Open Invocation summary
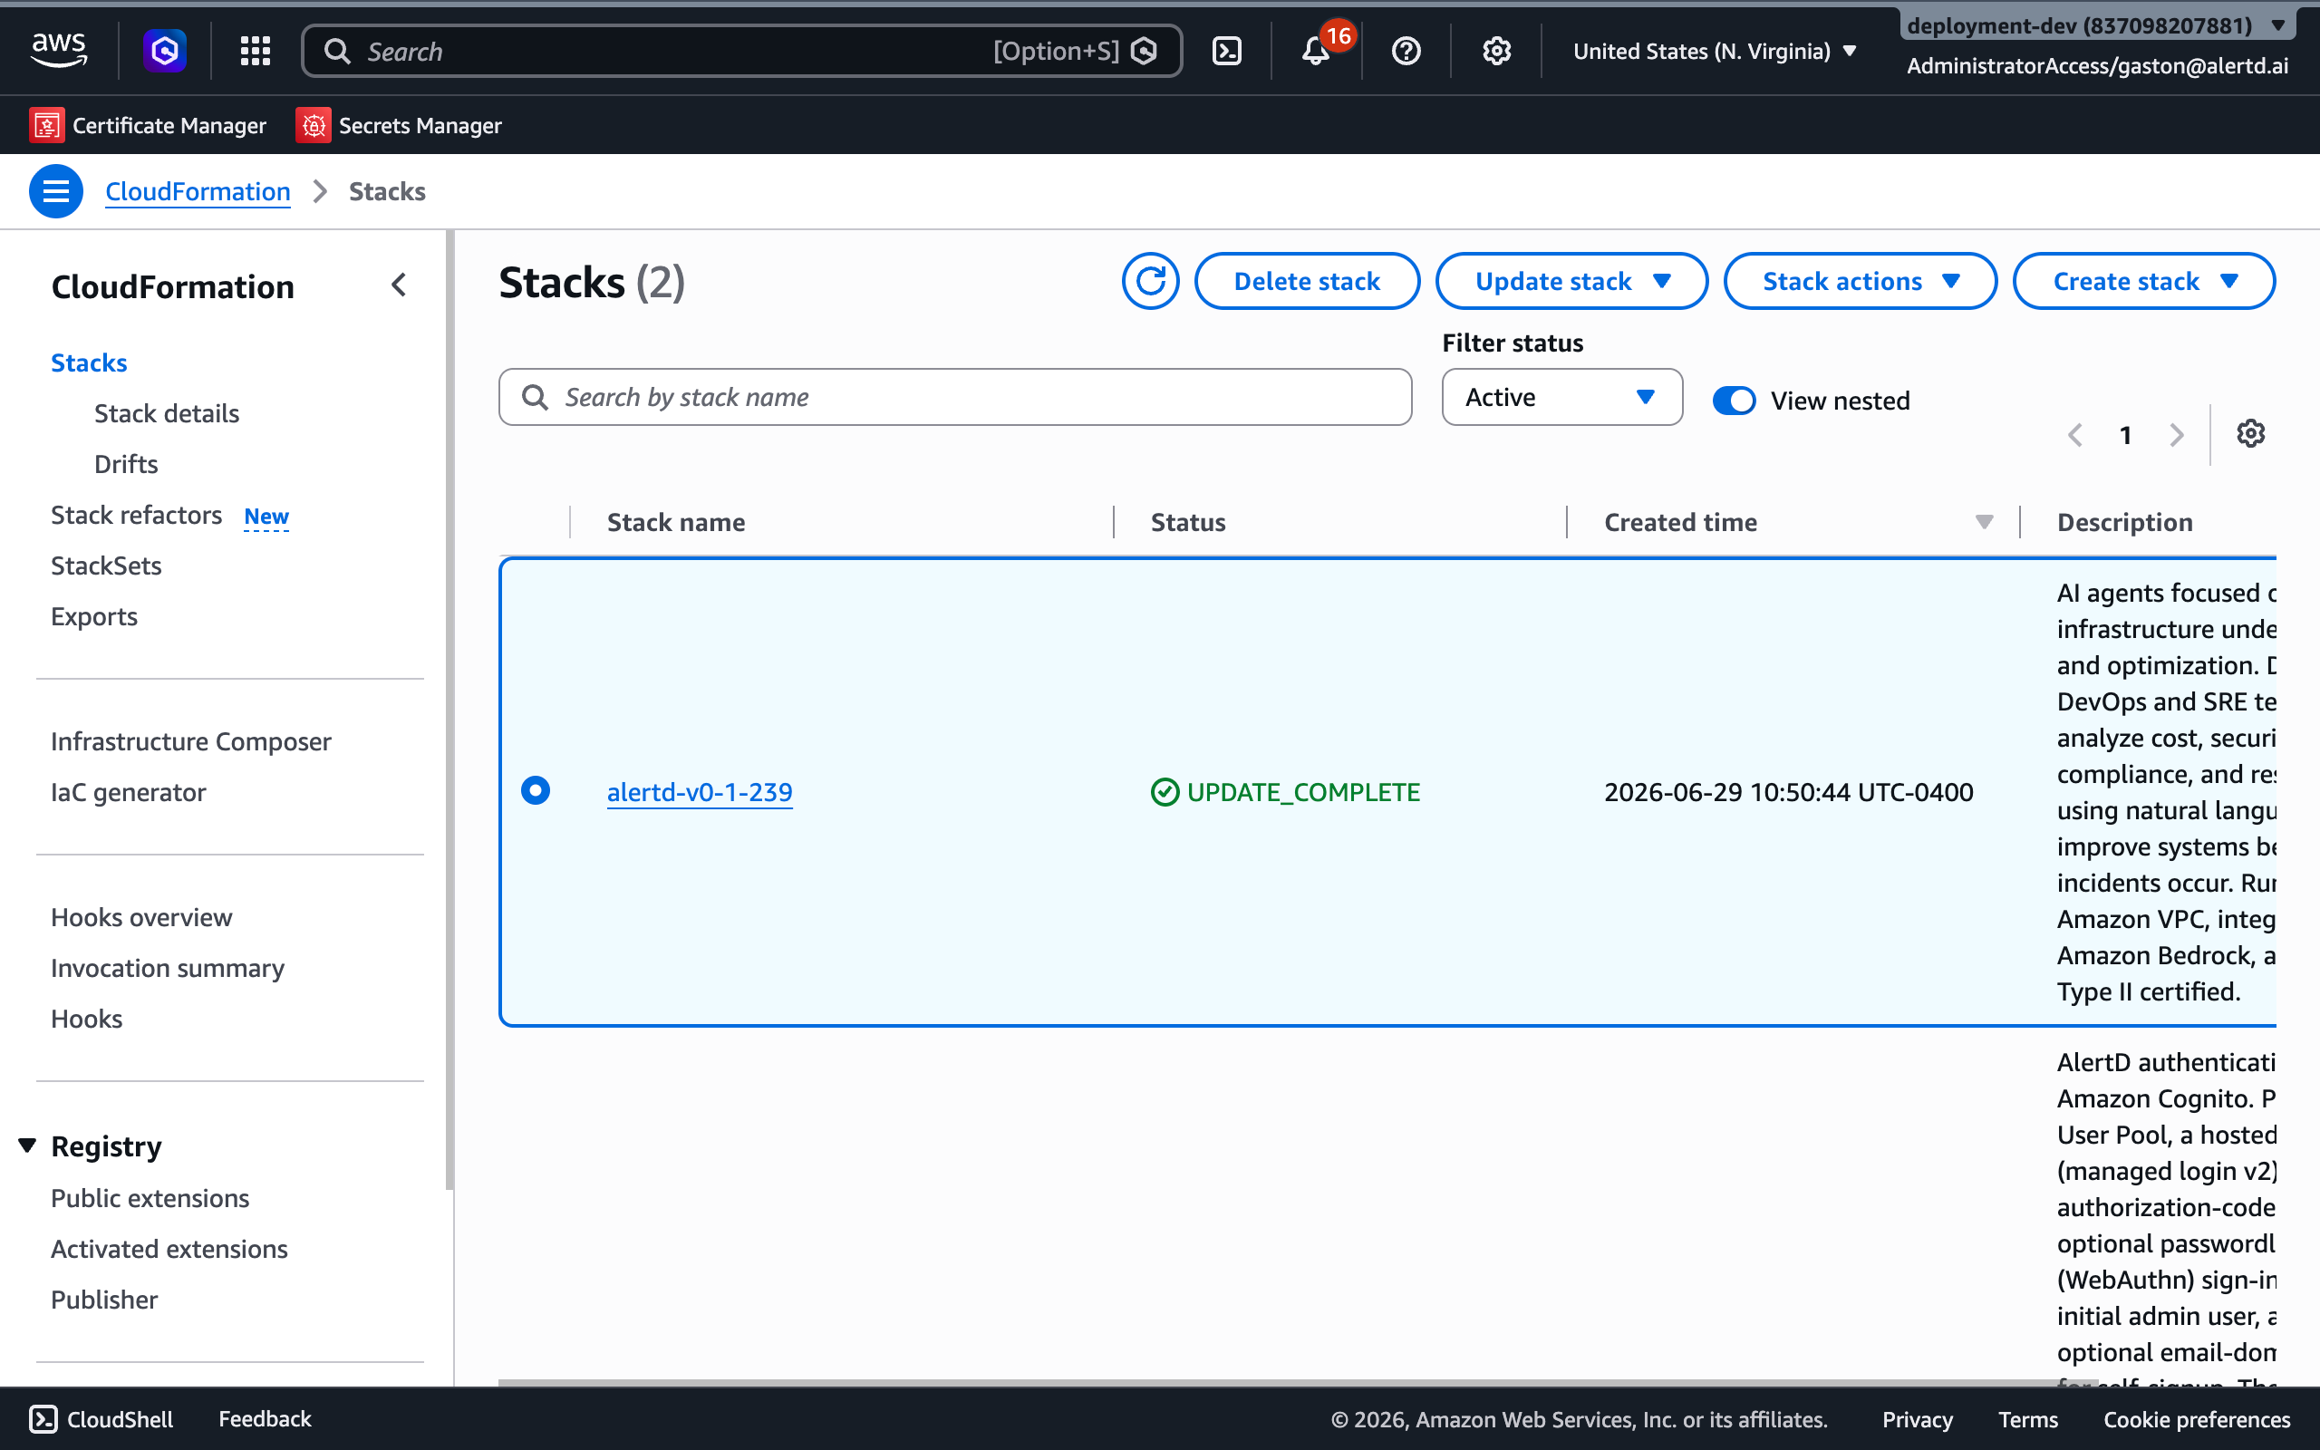The height and width of the screenshot is (1450, 2320). coord(168,968)
